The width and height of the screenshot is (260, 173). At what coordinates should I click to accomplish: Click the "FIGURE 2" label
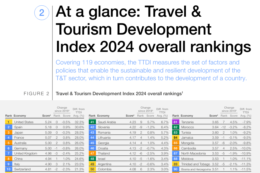coord(36,94)
